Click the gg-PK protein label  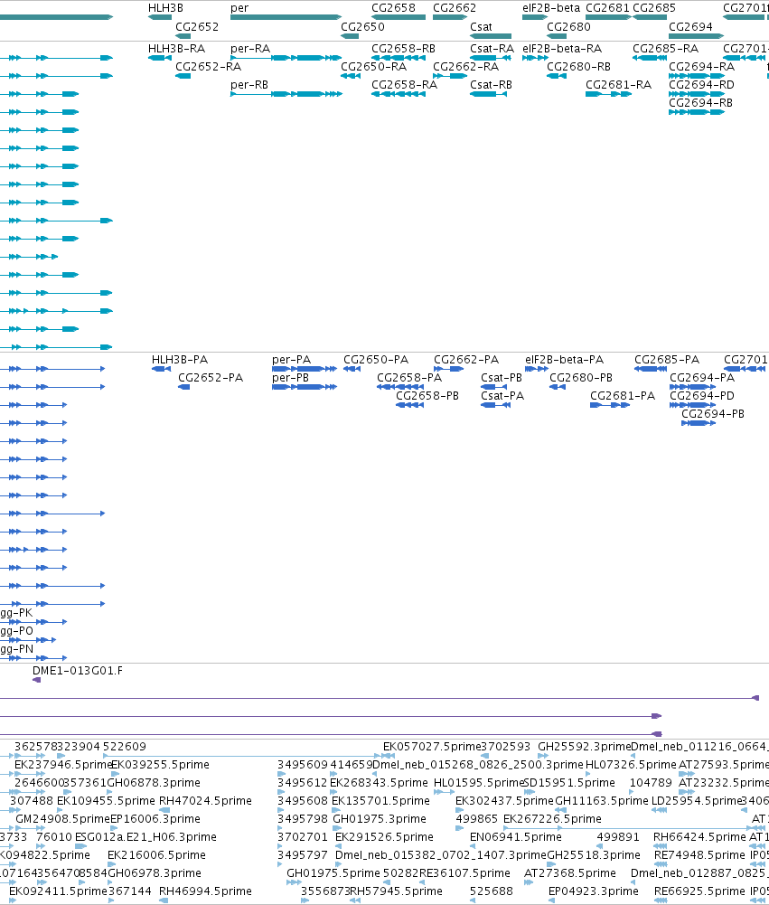coord(16,613)
